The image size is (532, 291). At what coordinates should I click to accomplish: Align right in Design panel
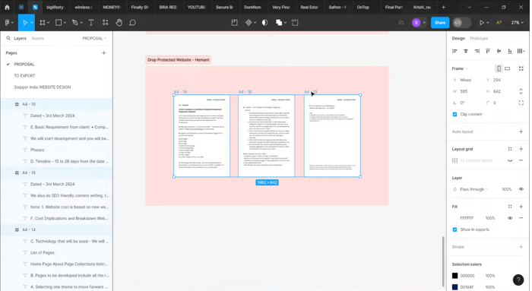(x=477, y=51)
